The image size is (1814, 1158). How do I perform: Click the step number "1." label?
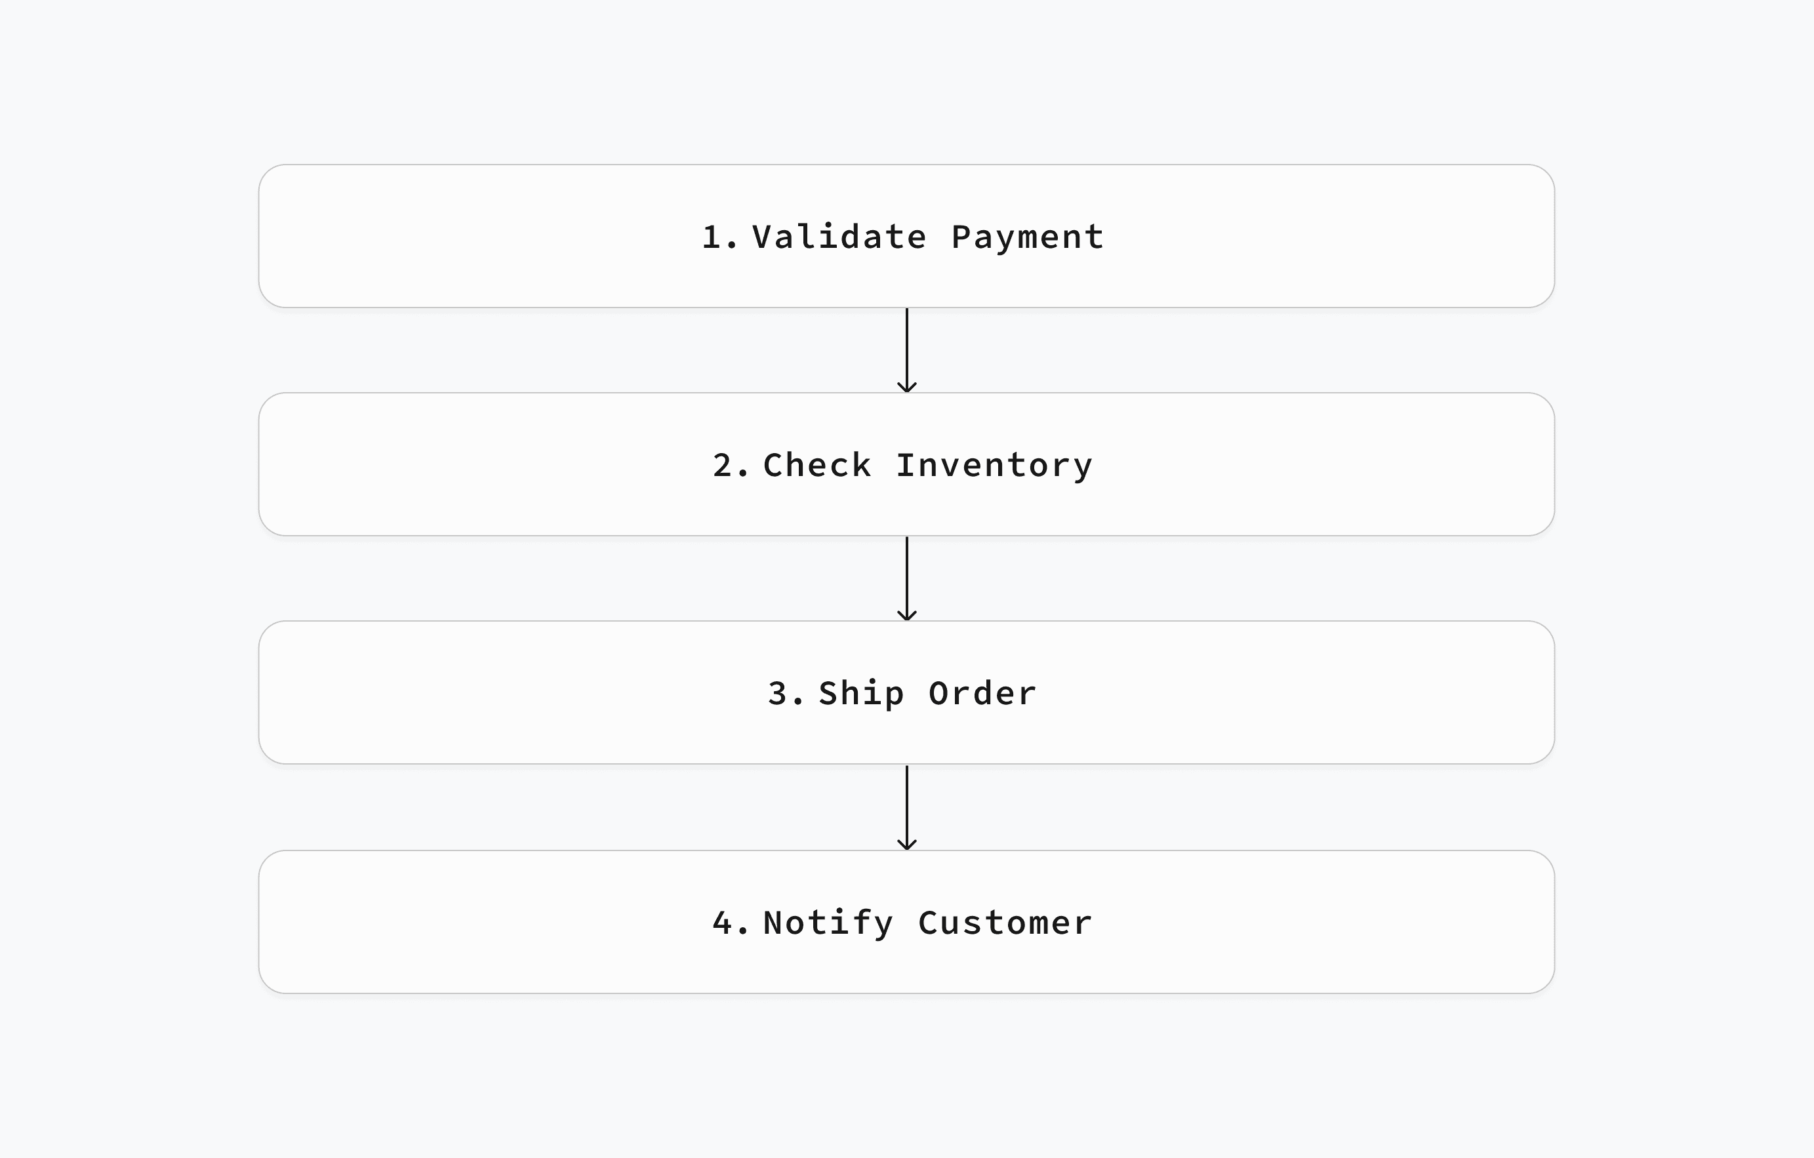click(x=720, y=237)
